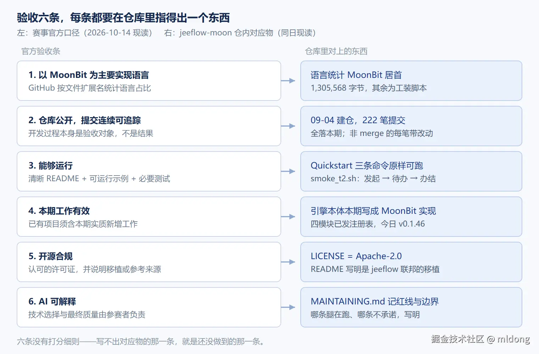Image resolution: width=539 pixels, height=354 pixels.
Task: Click the text "MAINTAINING.md 记红线与边界"
Action: click(375, 302)
